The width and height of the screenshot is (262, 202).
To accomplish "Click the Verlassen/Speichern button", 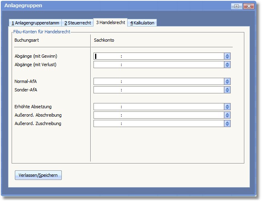I will pyautogui.click(x=38, y=175).
